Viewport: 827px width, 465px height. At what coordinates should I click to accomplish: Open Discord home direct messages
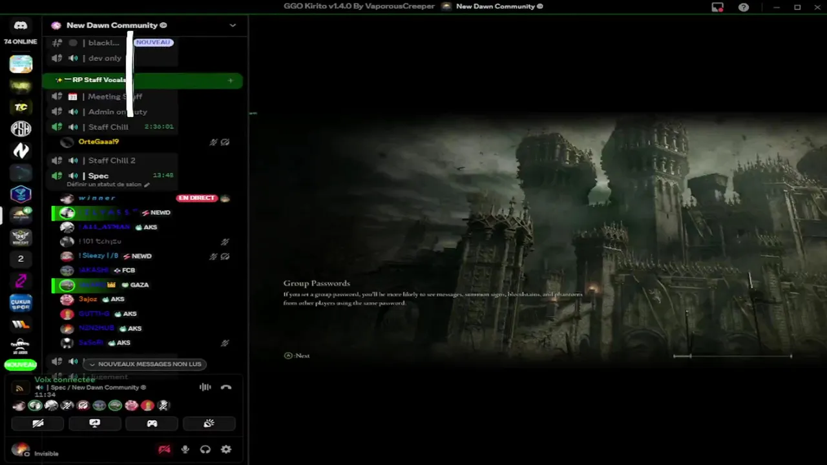click(x=21, y=25)
